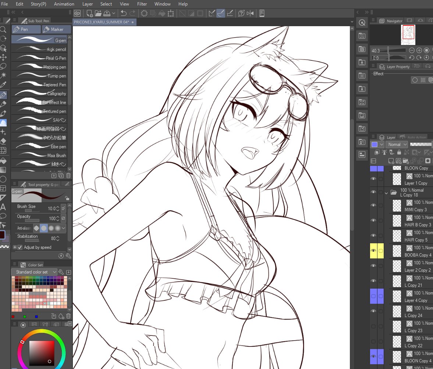Viewport: 433px width, 369px height.
Task: Select the Eyedropper tool
Action: (3, 85)
